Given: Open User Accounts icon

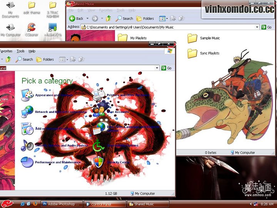Looking at the screenshot, I should [x=99, y=112].
